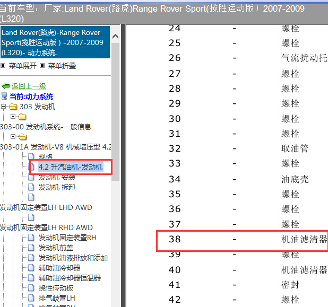Click number 30 in the parts table
Image resolution: width=328 pixels, height=307 pixels.
[175, 119]
